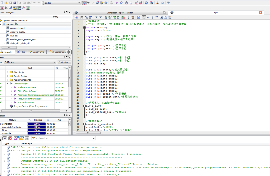The image size is (270, 176).
Task: Show all messages with All button
Action: pyautogui.click(x=5, y=138)
